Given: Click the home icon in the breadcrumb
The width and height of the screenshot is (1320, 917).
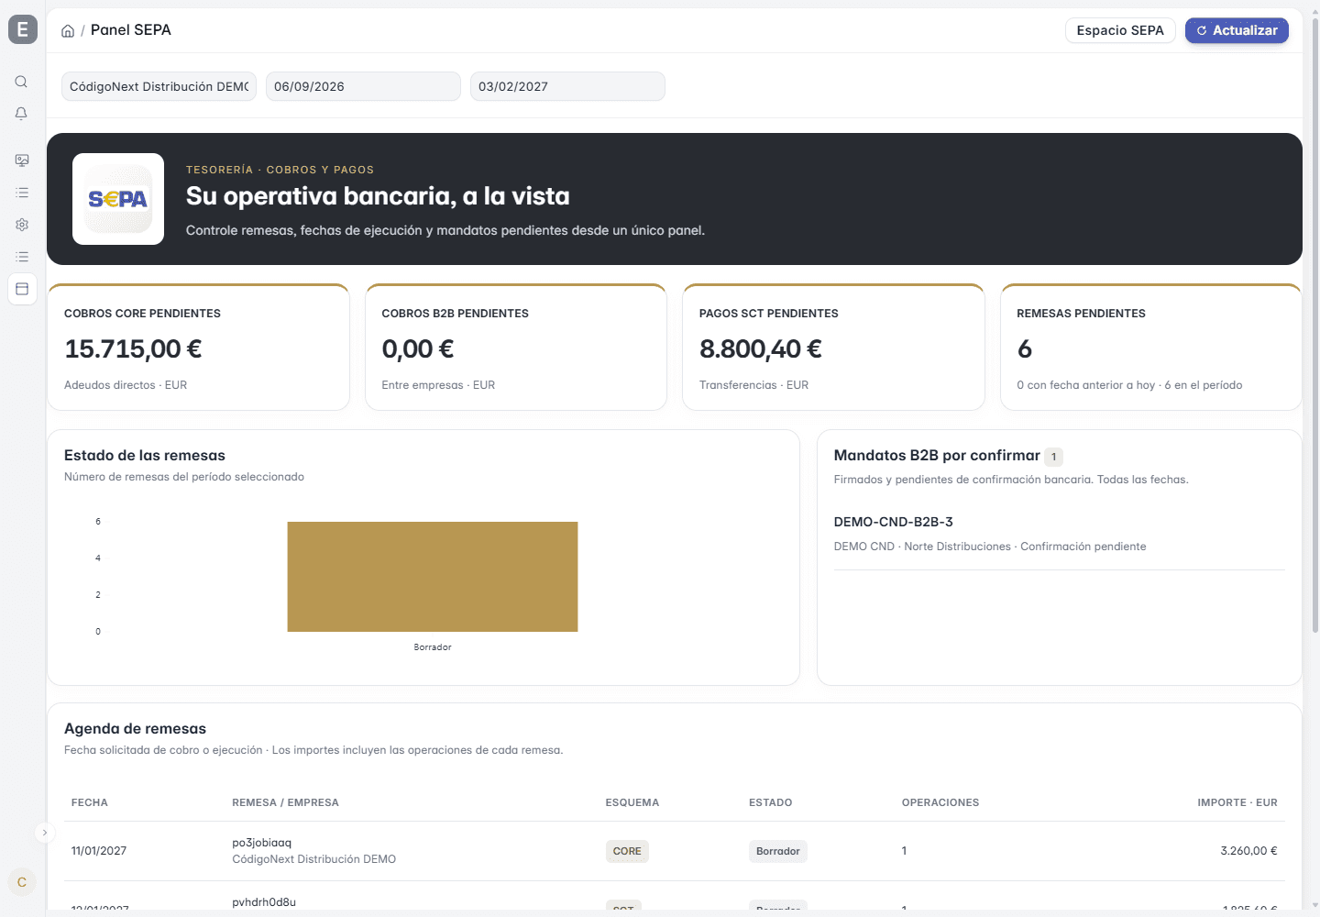Looking at the screenshot, I should pos(68,30).
